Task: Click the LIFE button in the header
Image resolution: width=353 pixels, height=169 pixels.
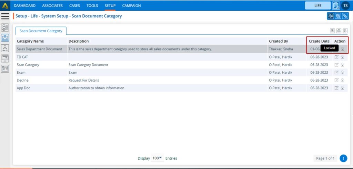Action: click(317, 6)
